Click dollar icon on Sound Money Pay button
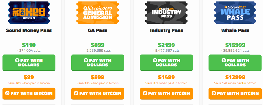The height and width of the screenshot is (105, 263). pyautogui.click(x=17, y=60)
